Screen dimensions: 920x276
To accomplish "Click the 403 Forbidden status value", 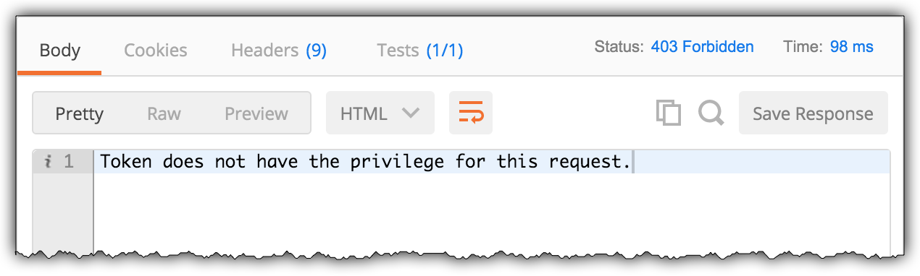I will click(702, 47).
